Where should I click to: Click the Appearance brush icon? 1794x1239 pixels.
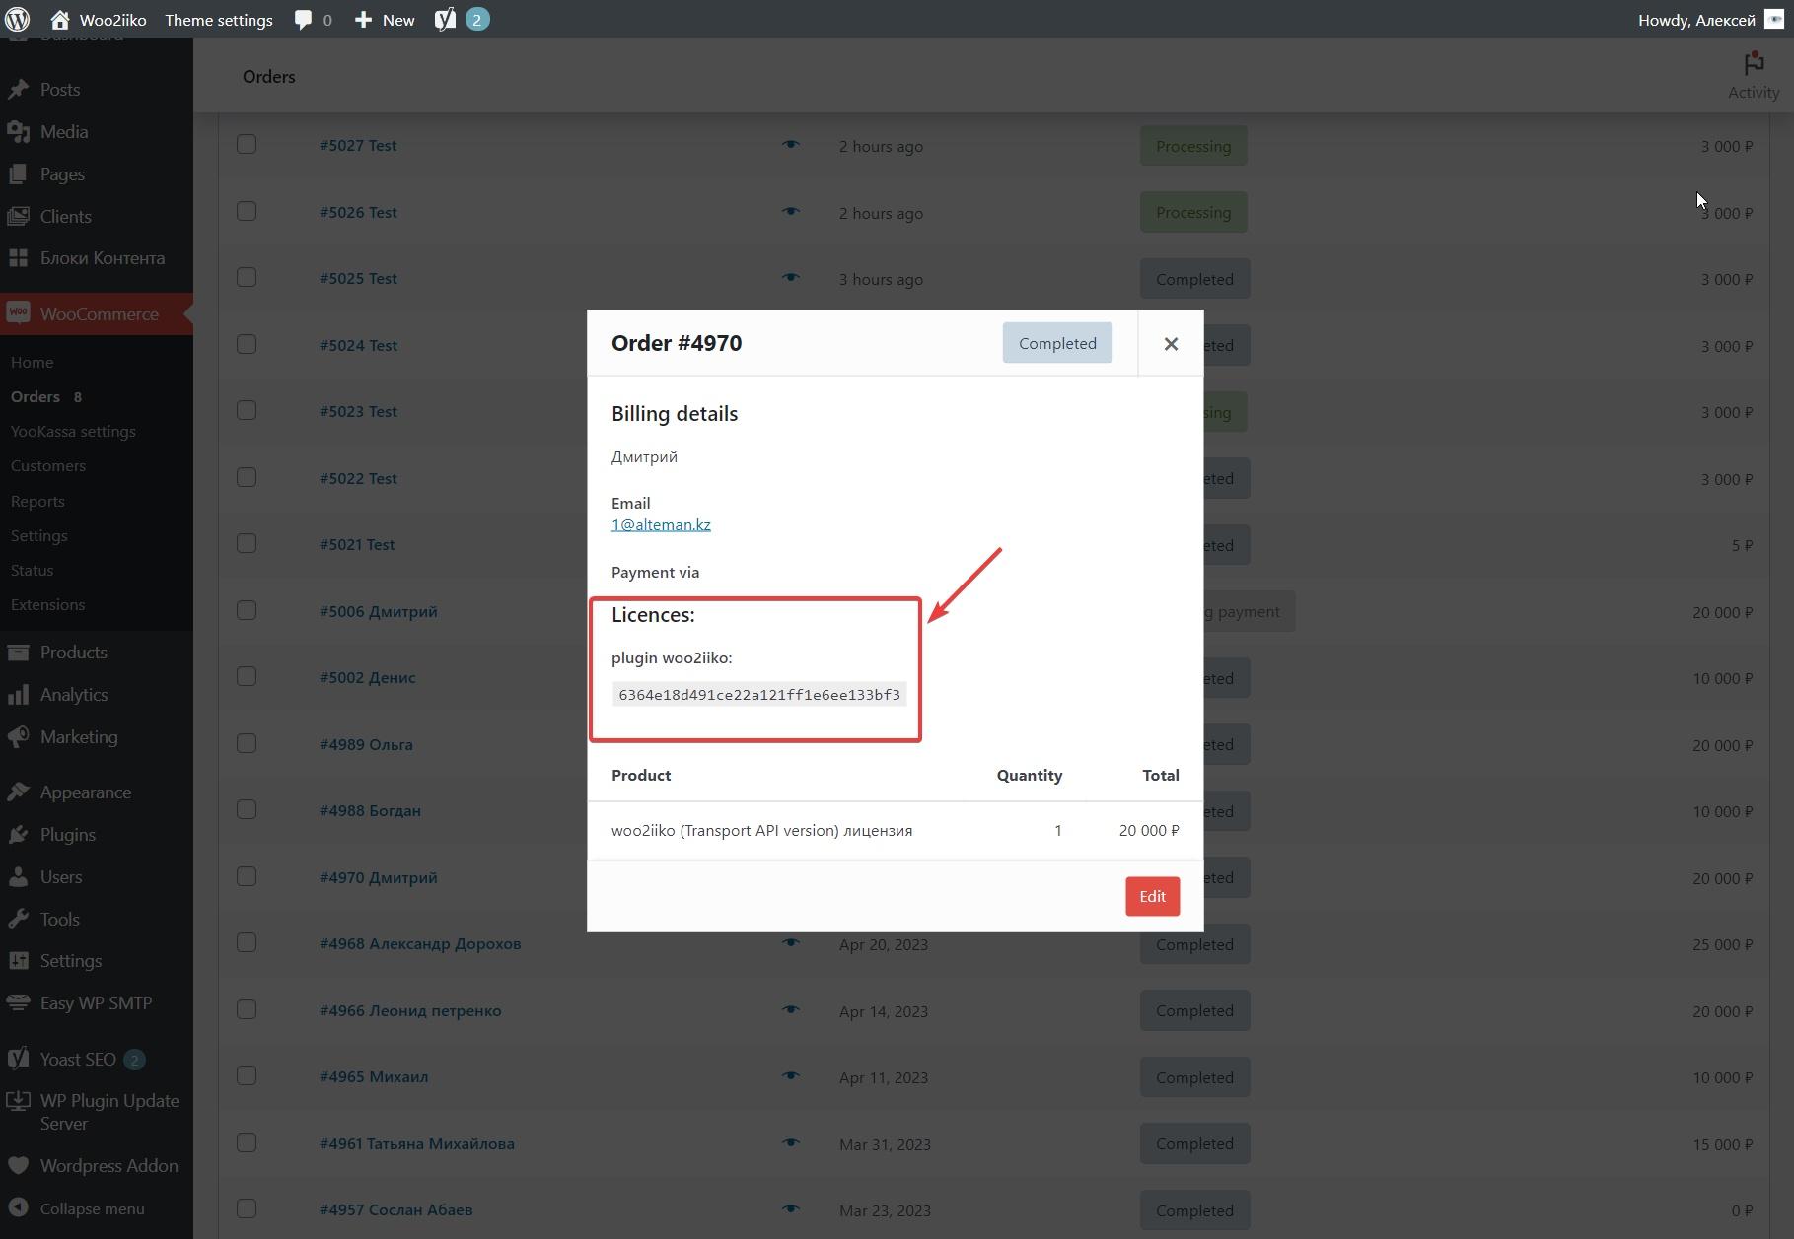[18, 792]
